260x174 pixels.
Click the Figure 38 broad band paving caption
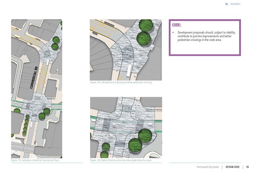121,82
